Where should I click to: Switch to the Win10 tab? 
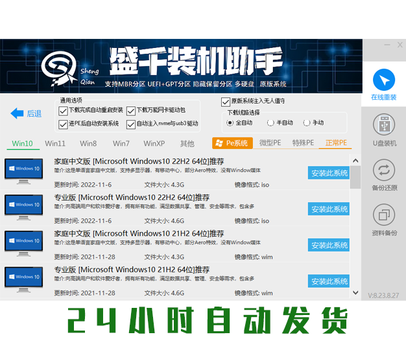coord(23,143)
